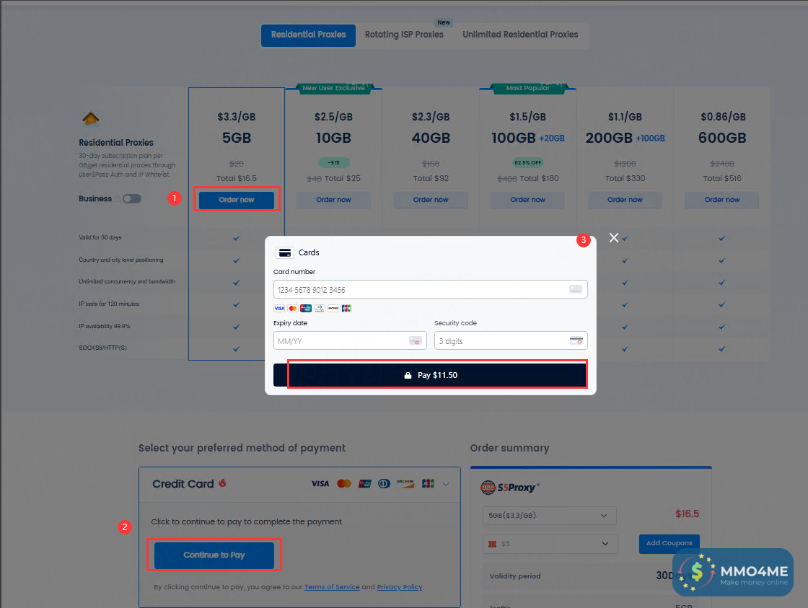Click 'SOCKS5/HTTP(S)' feature row label
Viewport: 808px width, 608px height.
click(102, 348)
